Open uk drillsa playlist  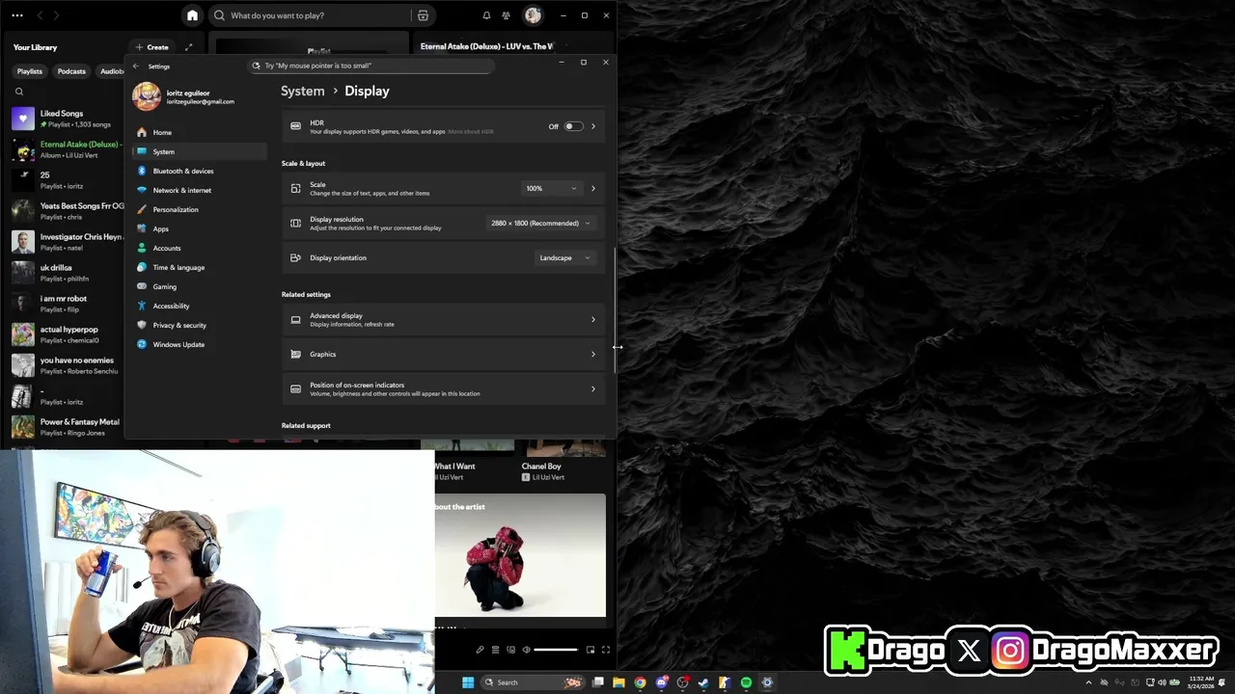click(x=68, y=273)
